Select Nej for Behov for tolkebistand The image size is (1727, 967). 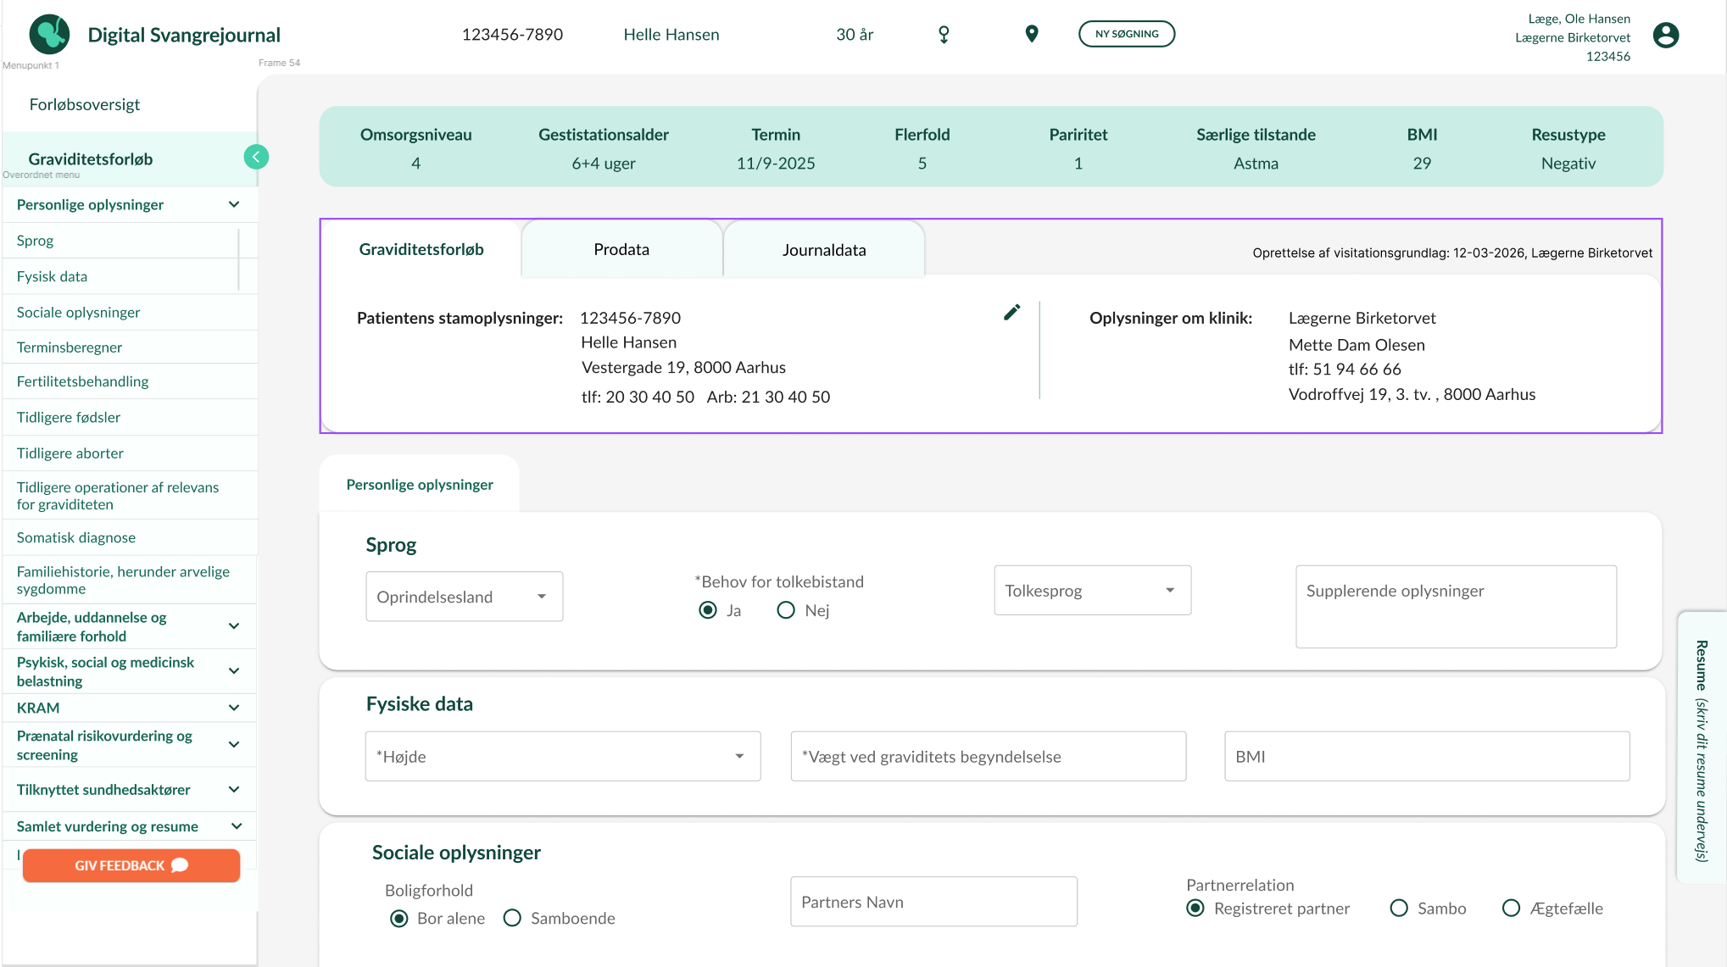coord(786,610)
